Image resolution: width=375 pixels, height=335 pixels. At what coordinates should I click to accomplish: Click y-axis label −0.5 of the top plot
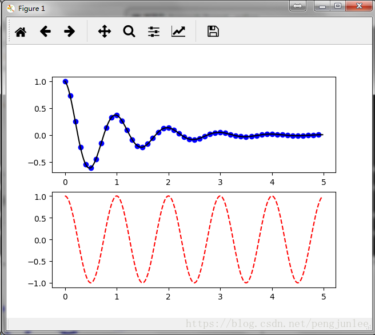(37, 163)
